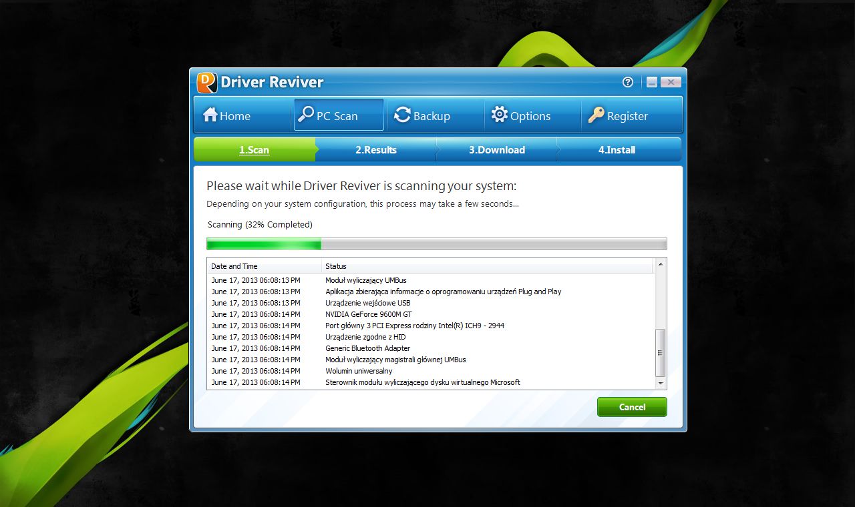Screen dimensions: 855x507
Task: Open the Register tab label
Action: 627,116
